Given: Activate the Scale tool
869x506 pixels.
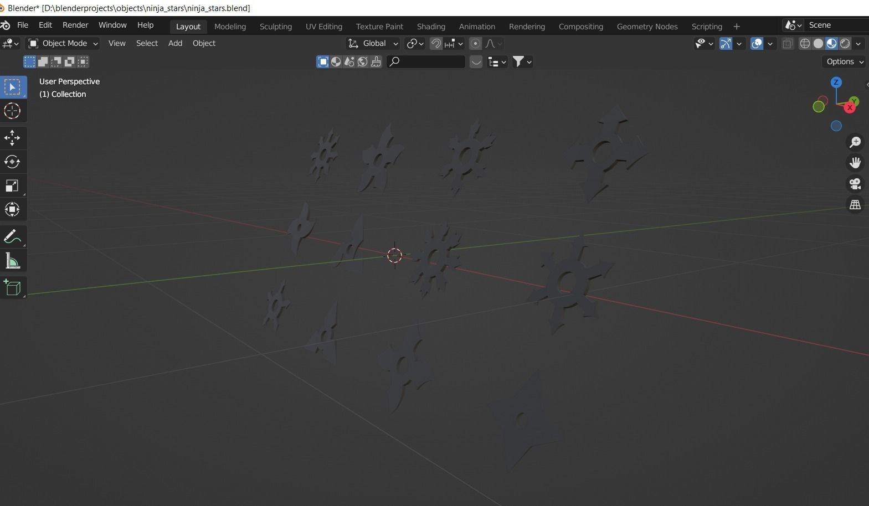Looking at the screenshot, I should (12, 185).
